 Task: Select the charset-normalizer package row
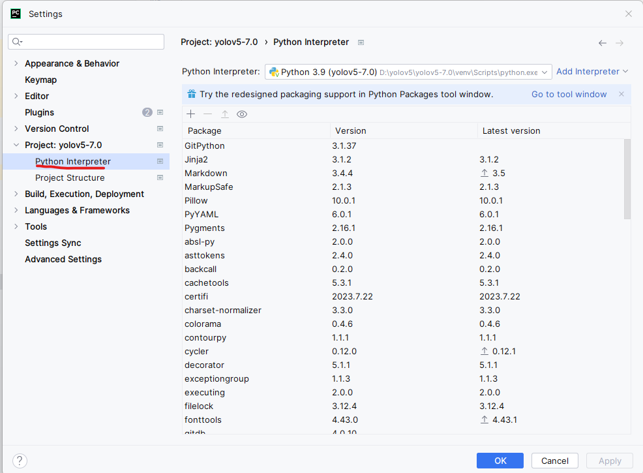click(x=403, y=310)
